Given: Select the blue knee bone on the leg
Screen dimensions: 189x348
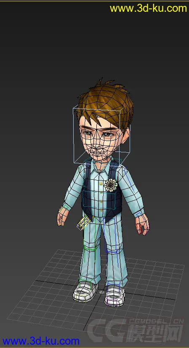Looking at the screenshot, I should pos(113,252).
